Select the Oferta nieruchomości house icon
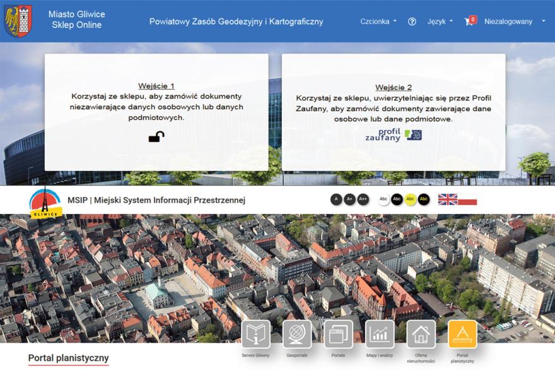The width and height of the screenshot is (555, 370). (x=421, y=333)
